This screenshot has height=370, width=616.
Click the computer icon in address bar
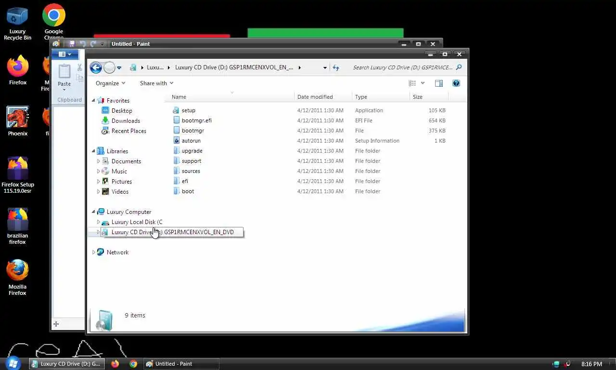click(133, 67)
